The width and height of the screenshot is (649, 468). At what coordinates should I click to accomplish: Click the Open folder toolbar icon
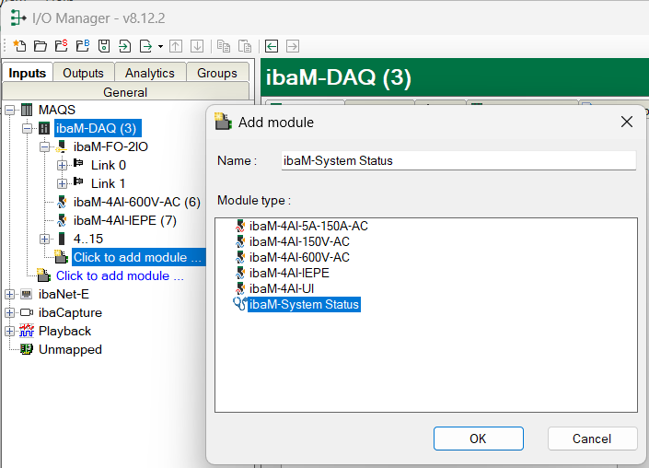coord(41,46)
